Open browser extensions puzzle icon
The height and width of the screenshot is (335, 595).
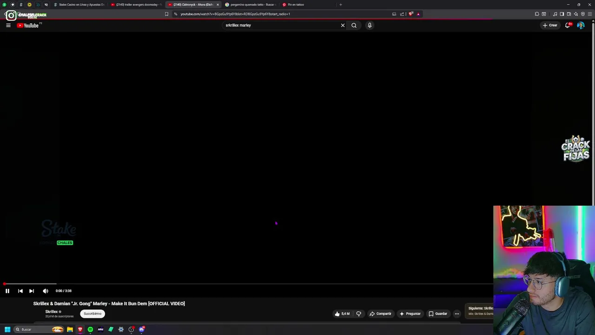pos(537,14)
